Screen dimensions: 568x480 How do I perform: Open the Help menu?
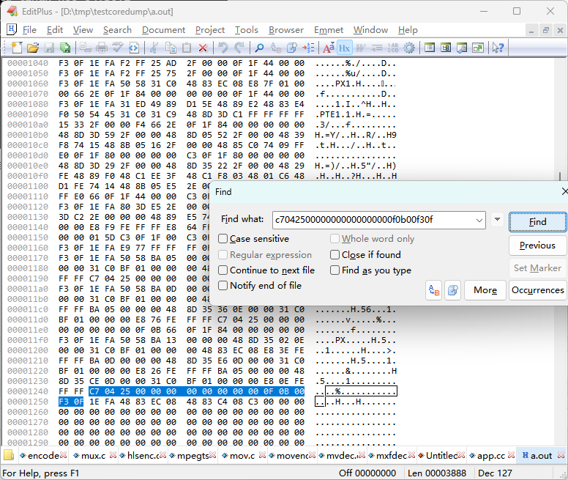tap(408, 30)
